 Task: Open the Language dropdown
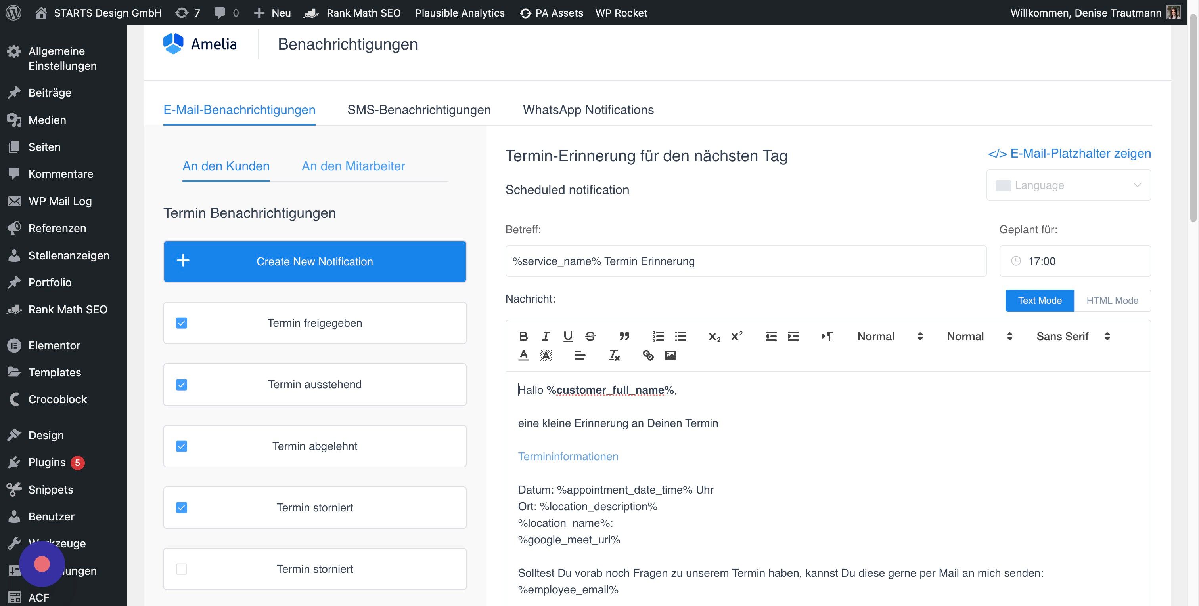click(1068, 185)
